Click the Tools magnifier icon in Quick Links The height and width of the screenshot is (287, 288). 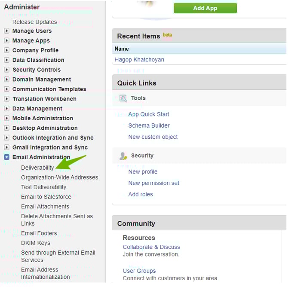click(x=123, y=98)
